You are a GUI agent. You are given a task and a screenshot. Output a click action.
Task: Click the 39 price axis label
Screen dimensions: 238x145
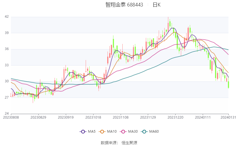coord(7,33)
